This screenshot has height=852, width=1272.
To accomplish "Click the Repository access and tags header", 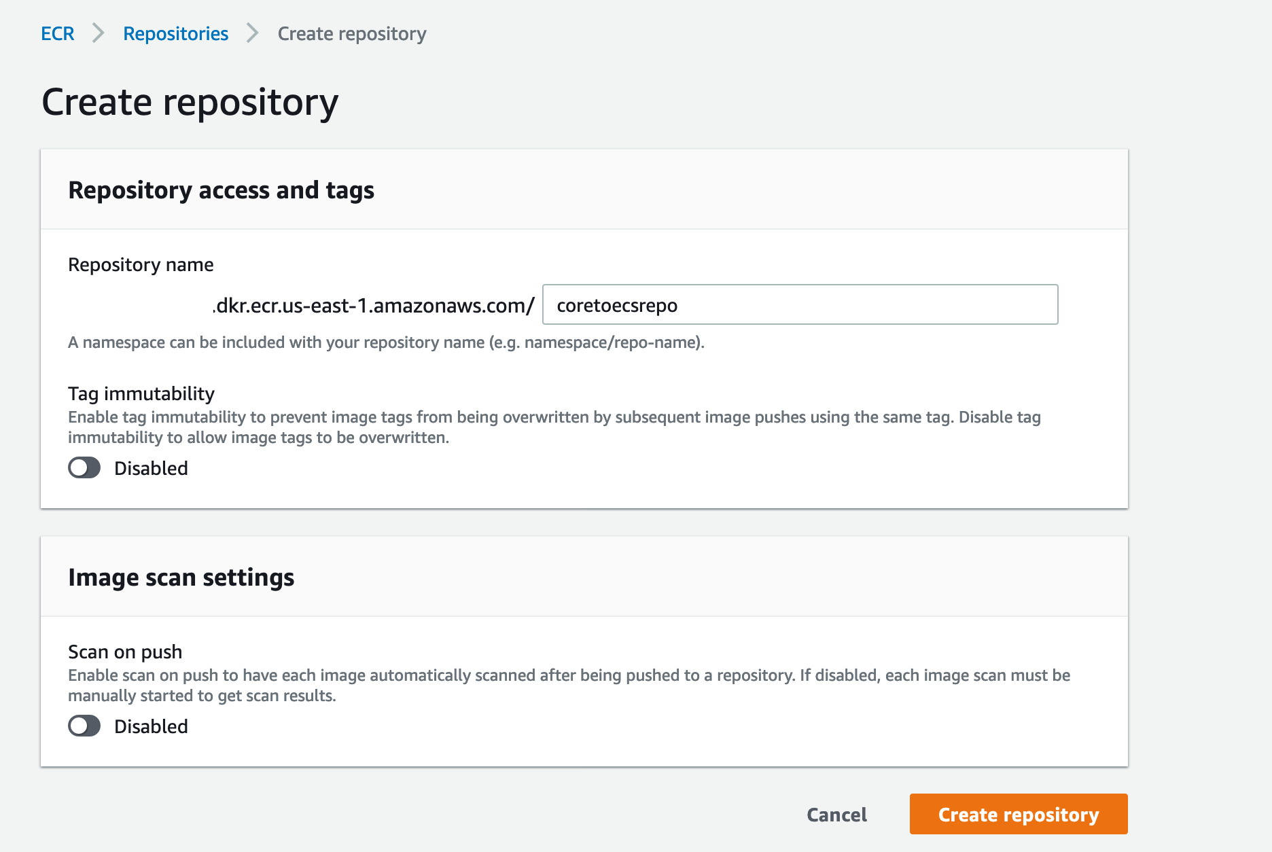I will click(221, 190).
